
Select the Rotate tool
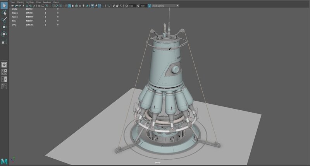(4, 34)
